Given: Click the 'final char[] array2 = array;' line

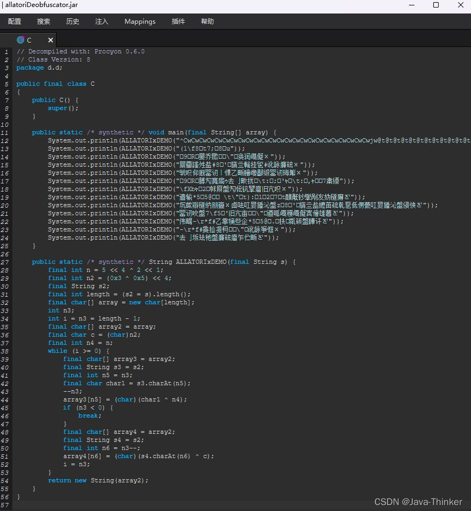Looking at the screenshot, I should pos(102,326).
